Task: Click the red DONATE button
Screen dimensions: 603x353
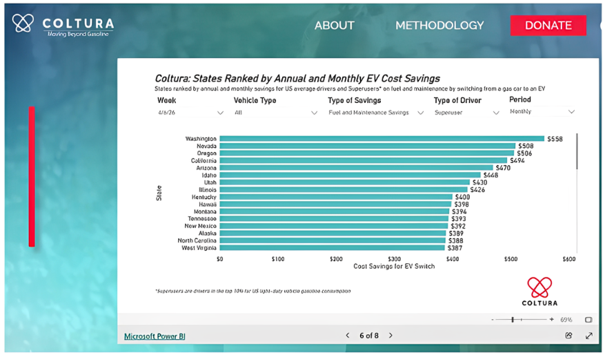Action: pyautogui.click(x=548, y=26)
